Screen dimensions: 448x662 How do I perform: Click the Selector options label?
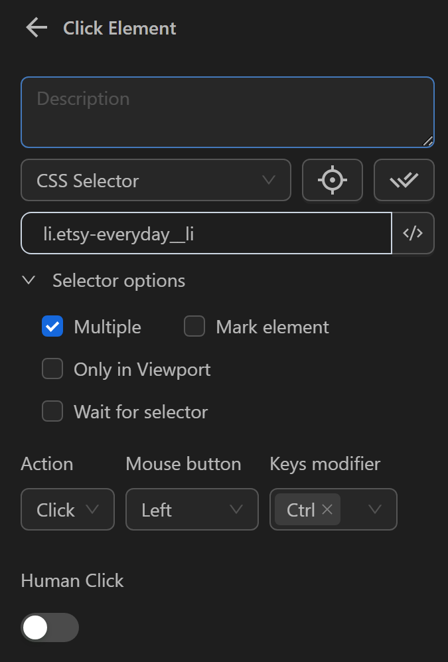118,280
